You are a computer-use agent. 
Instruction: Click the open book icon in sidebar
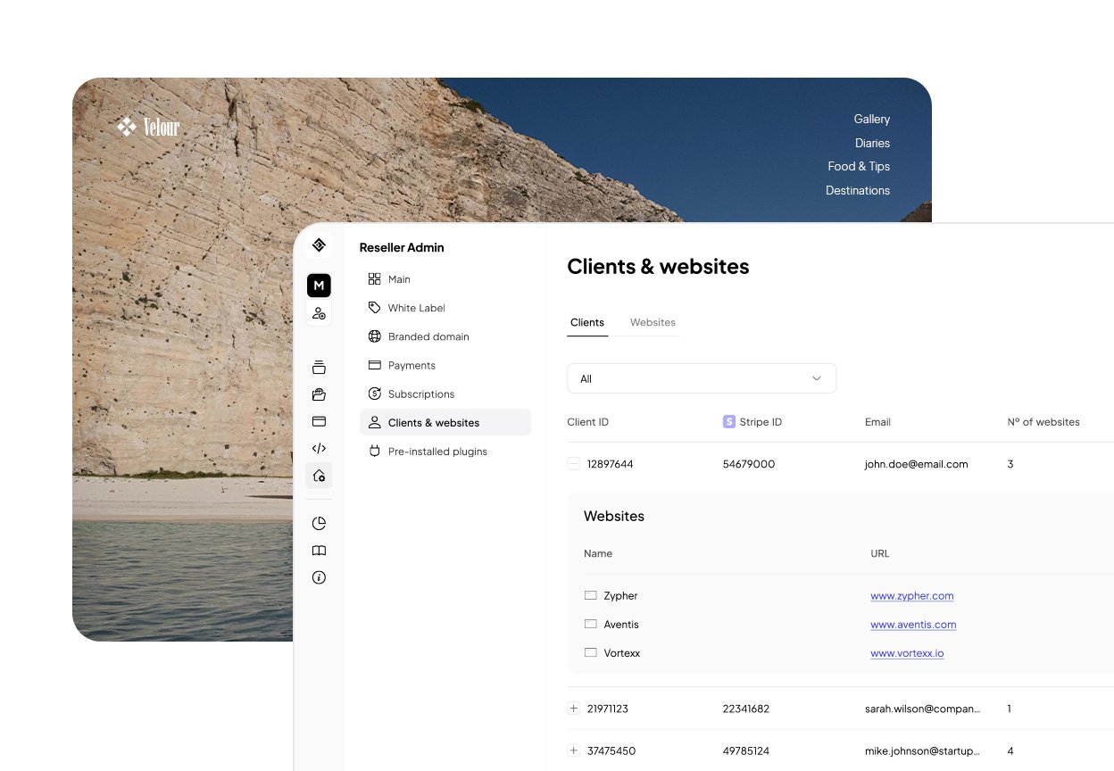(319, 551)
